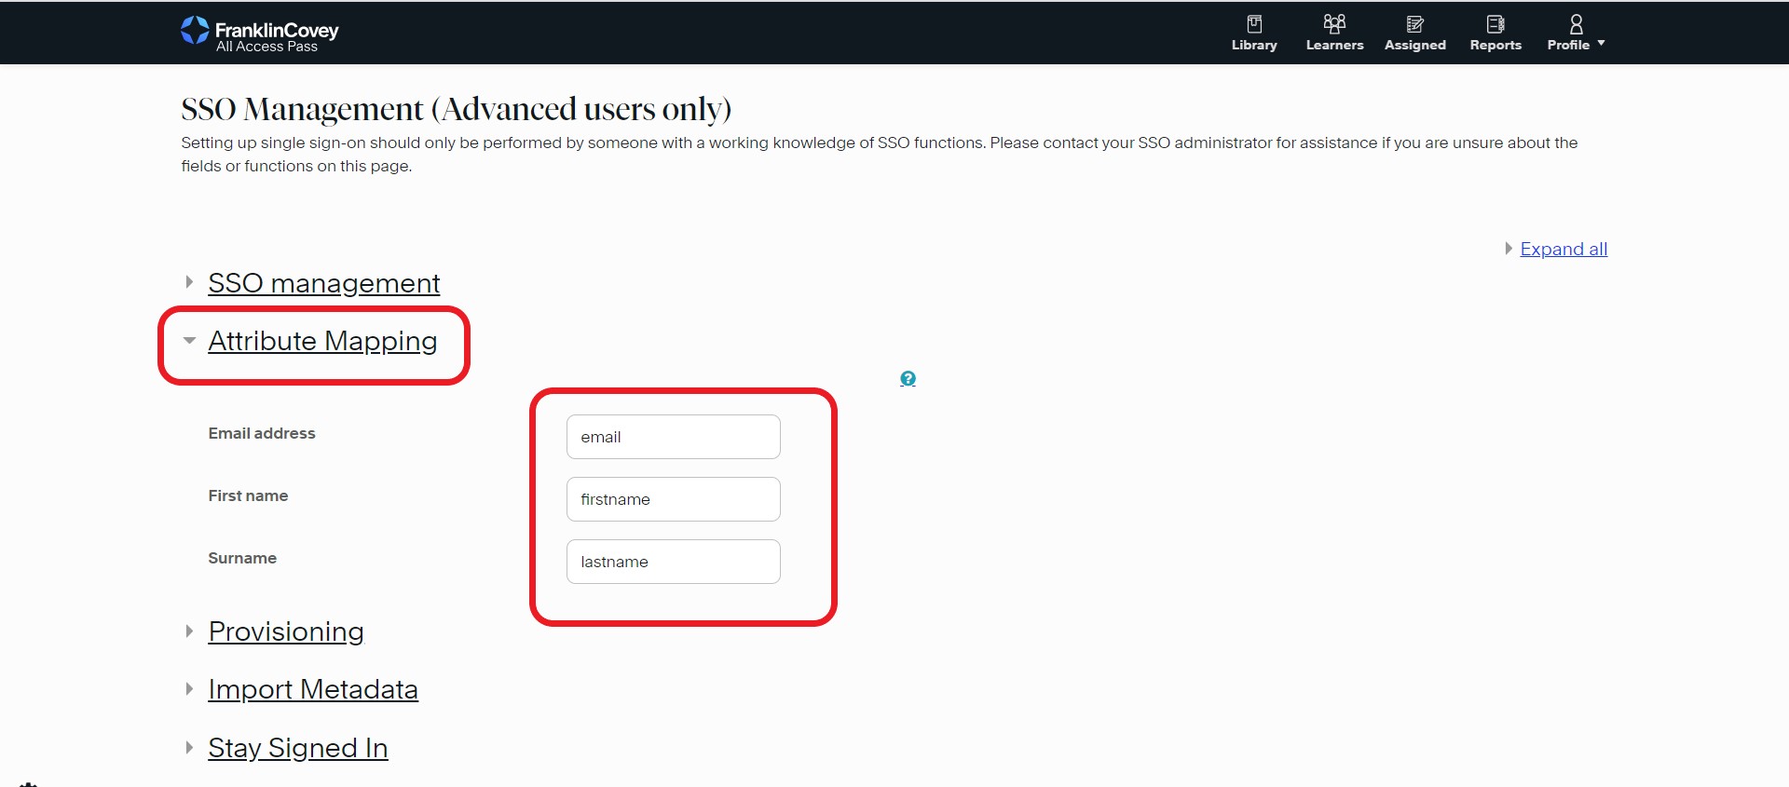This screenshot has height=787, width=1789.
Task: Expand the Stay Signed In arrow
Action: [189, 748]
